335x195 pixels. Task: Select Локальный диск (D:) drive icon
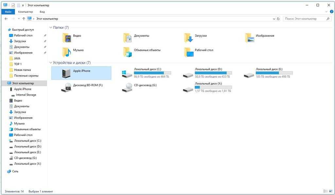click(188, 75)
